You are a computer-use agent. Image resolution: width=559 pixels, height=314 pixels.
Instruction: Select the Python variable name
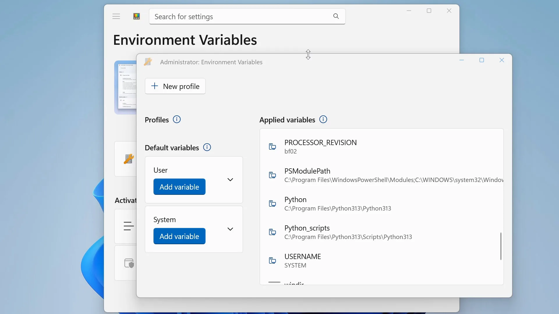point(296,200)
